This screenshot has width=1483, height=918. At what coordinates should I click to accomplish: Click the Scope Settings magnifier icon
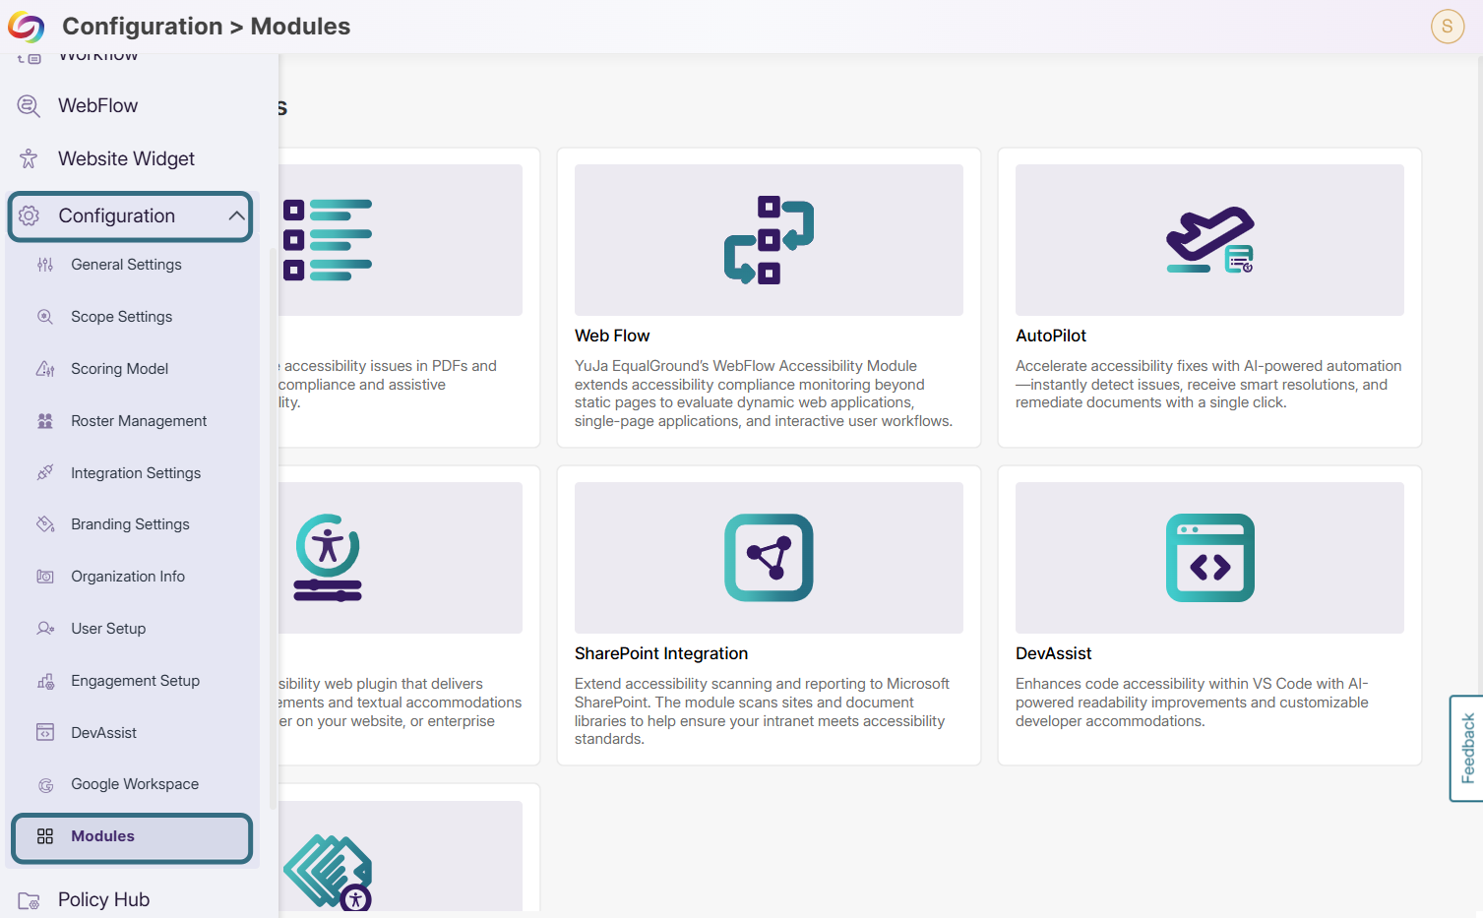(45, 317)
